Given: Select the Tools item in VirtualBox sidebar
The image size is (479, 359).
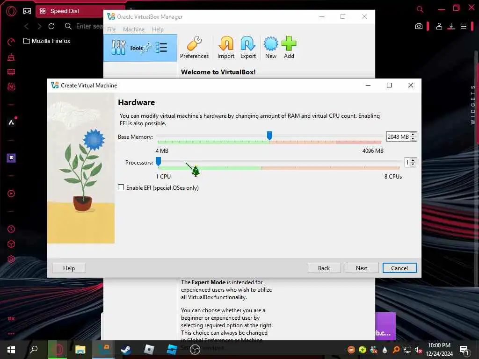Looking at the screenshot, I should coord(140,48).
